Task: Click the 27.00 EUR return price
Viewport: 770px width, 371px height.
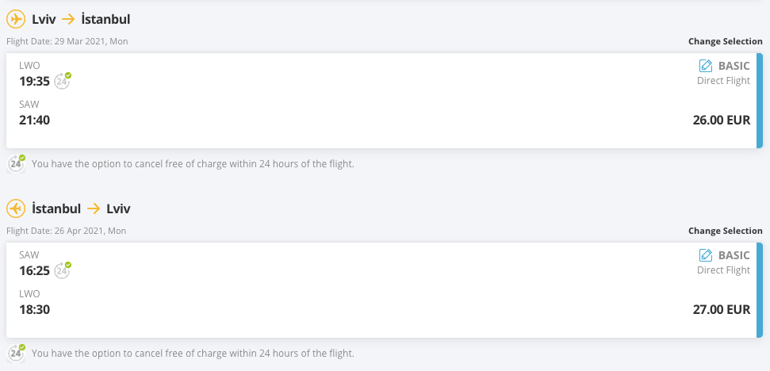Action: 722,309
